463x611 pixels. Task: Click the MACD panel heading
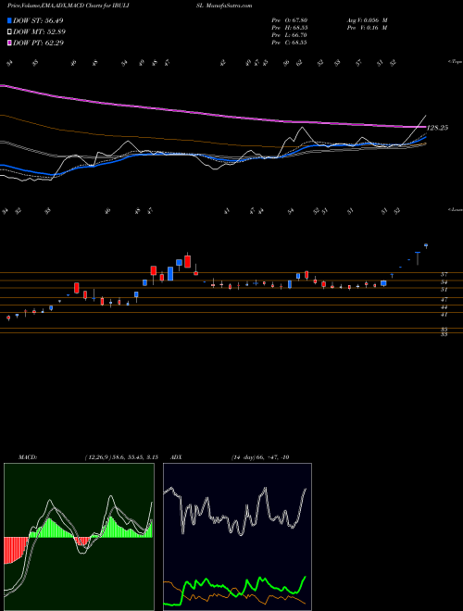pyautogui.click(x=27, y=457)
